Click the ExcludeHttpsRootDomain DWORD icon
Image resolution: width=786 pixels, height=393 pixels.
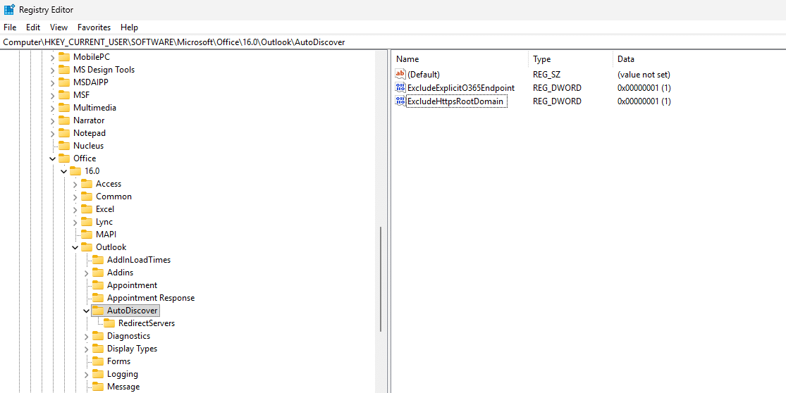coord(400,101)
